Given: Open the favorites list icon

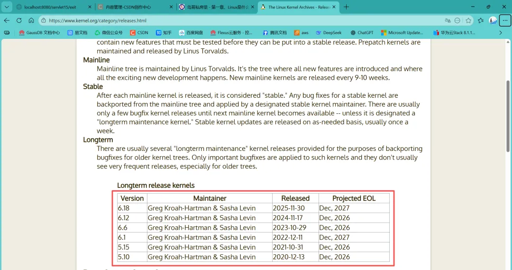Looking at the screenshot, I should [x=481, y=20].
